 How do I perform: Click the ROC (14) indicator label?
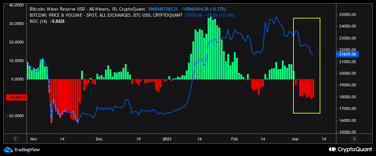pos(39,21)
